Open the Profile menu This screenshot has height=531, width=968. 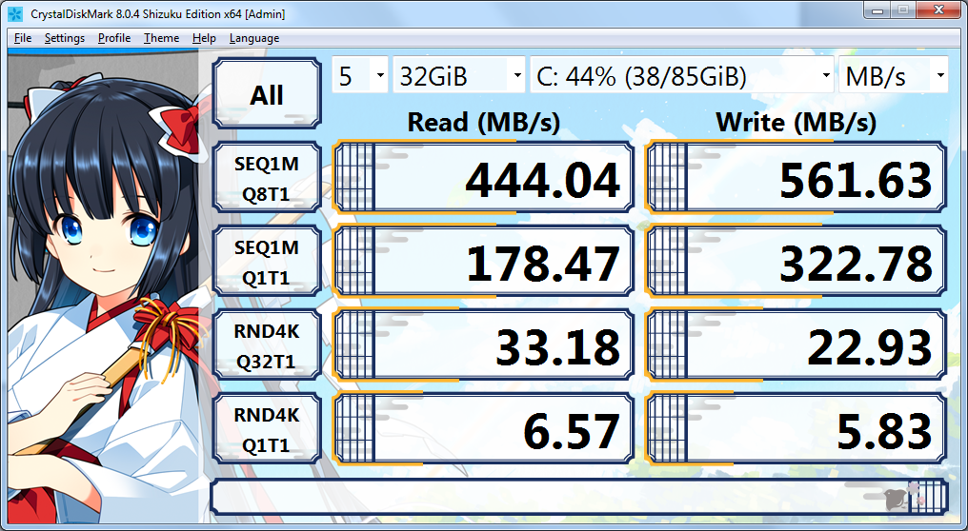coord(114,38)
